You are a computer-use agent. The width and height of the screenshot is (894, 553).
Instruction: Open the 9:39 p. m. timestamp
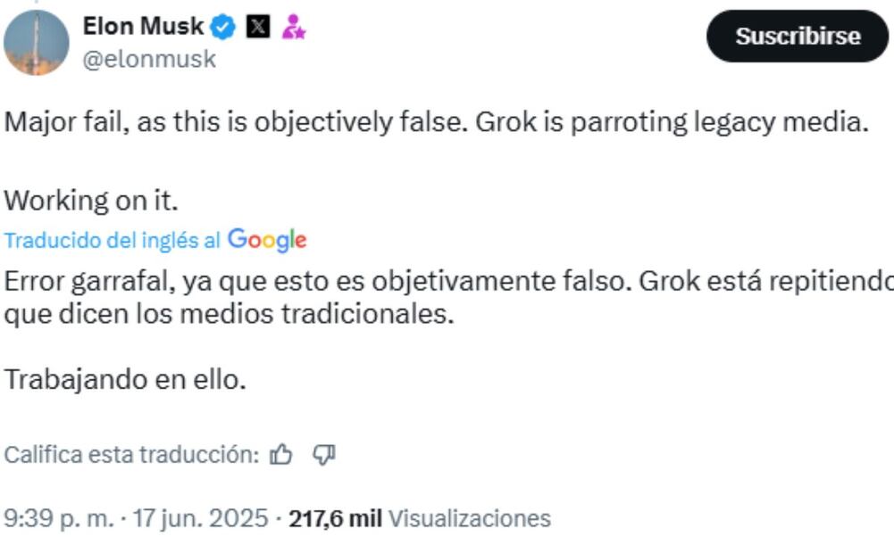pos(62,518)
